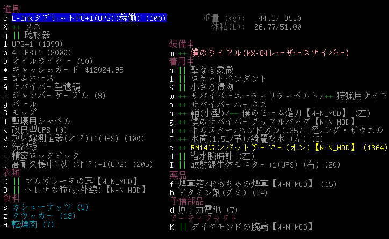Select the highlighted E-Inkタブレット PC item
Image resolution: width=389 pixels, height=239 pixels.
pyautogui.click(x=89, y=18)
